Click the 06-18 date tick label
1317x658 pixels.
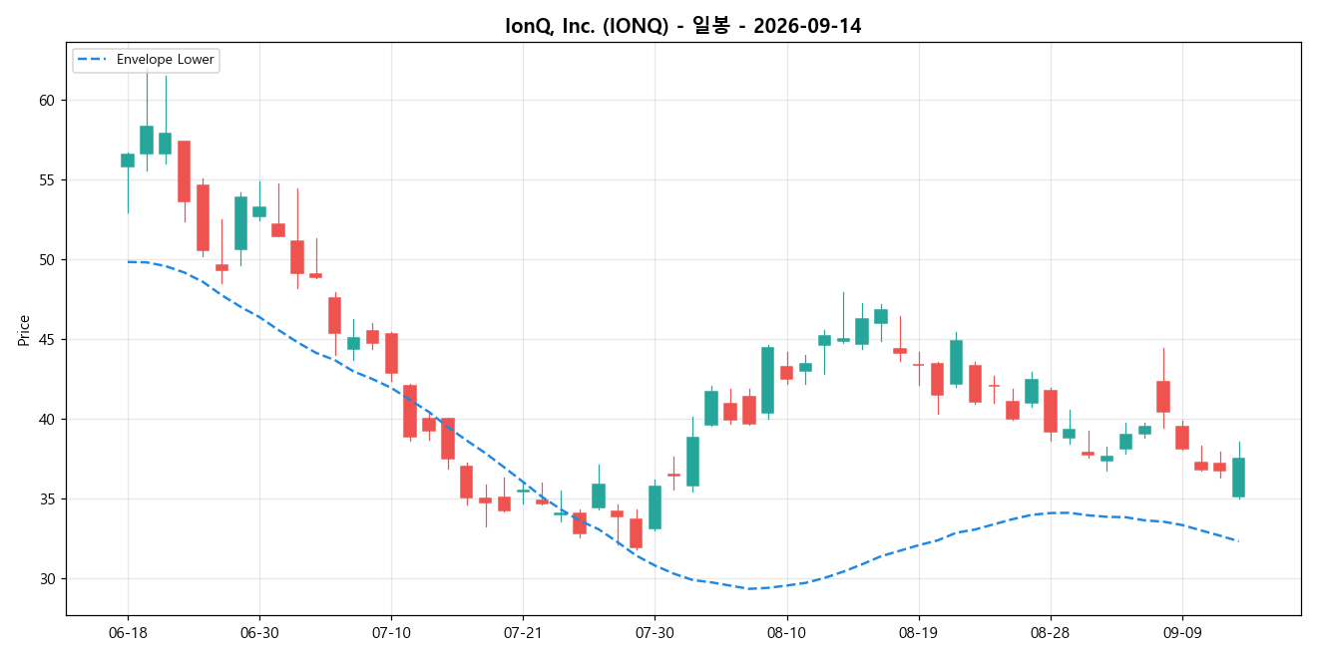128,633
